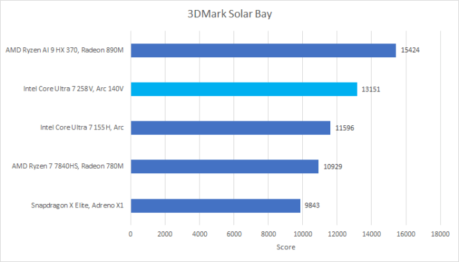
Task: Click label 'AMD Ryzen 7 7840HS, Radeon 780M'
Action: coord(67,166)
